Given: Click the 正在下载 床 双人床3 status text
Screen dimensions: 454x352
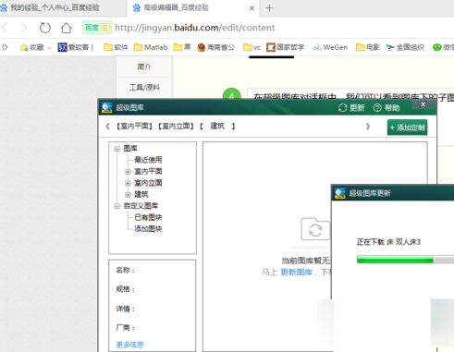Looking at the screenshot, I should click(388, 242).
